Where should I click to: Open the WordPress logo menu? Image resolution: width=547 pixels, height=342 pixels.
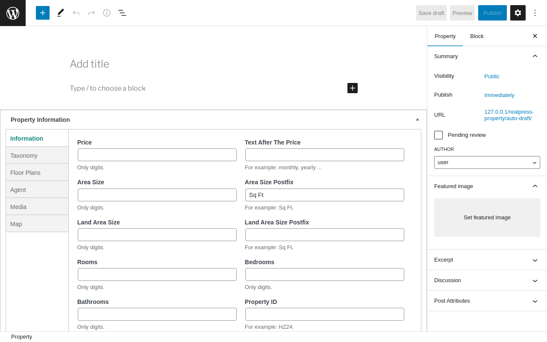pos(13,13)
